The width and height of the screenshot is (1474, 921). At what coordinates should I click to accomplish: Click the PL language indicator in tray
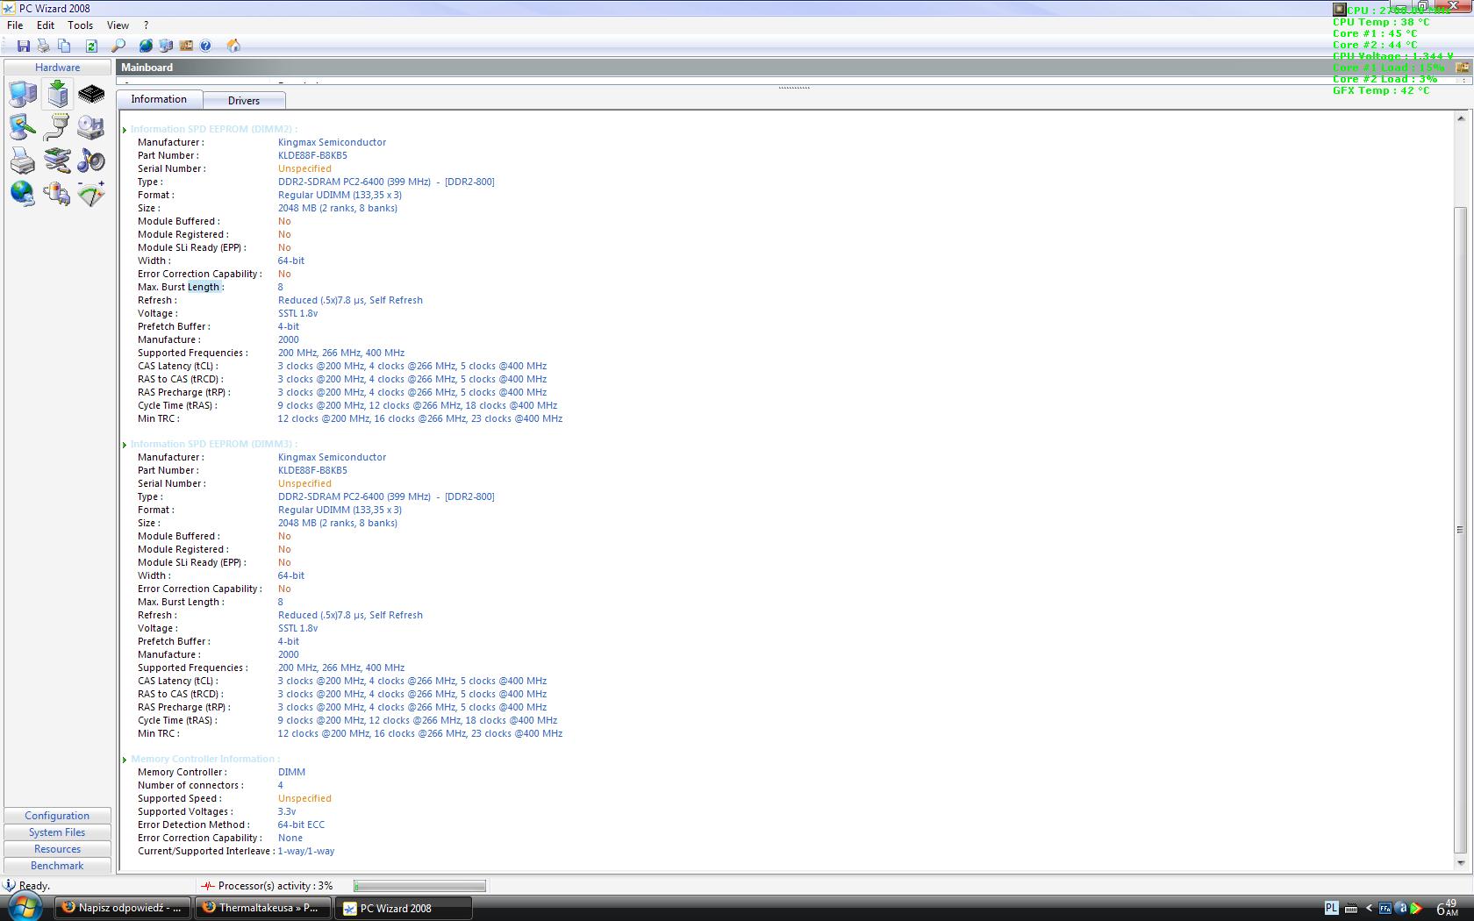pyautogui.click(x=1331, y=908)
